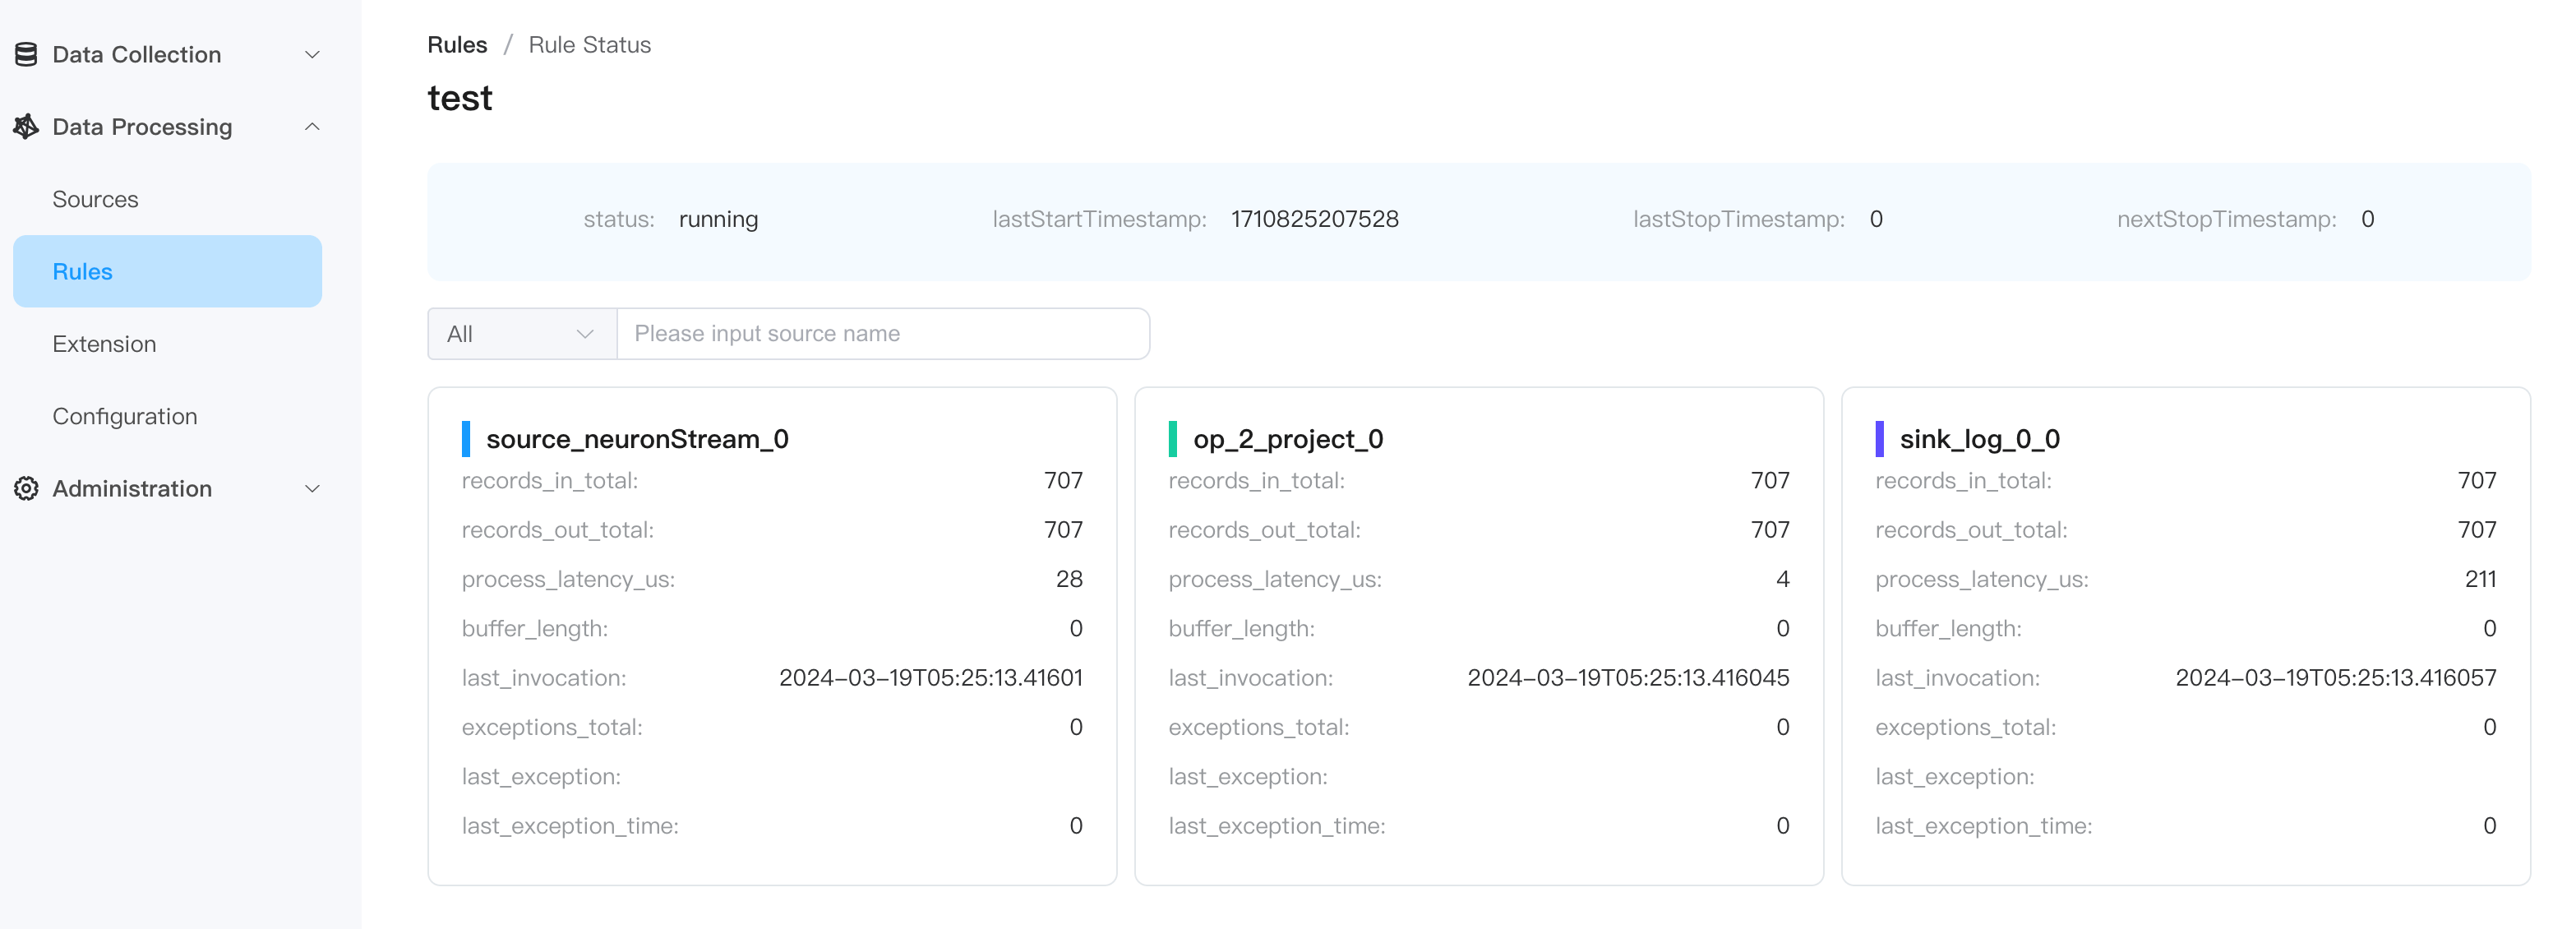This screenshot has width=2576, height=929.
Task: Select the op_2_project_0 card title
Action: click(1288, 439)
